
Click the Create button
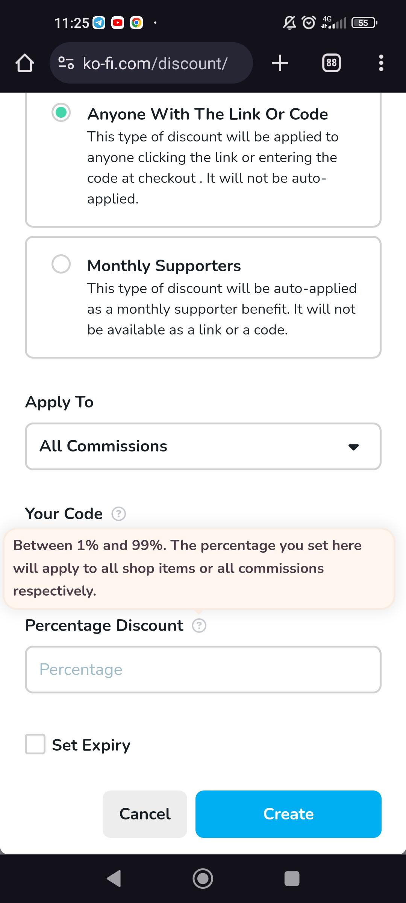[x=288, y=814]
